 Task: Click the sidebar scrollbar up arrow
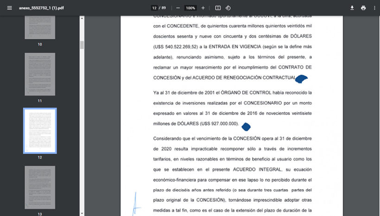(x=82, y=19)
